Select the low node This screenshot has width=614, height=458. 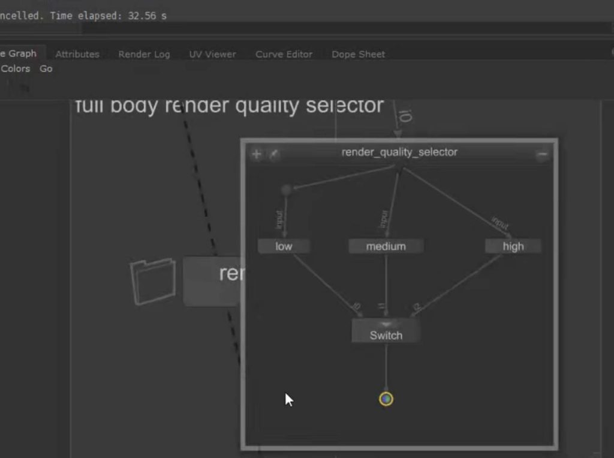click(x=284, y=246)
